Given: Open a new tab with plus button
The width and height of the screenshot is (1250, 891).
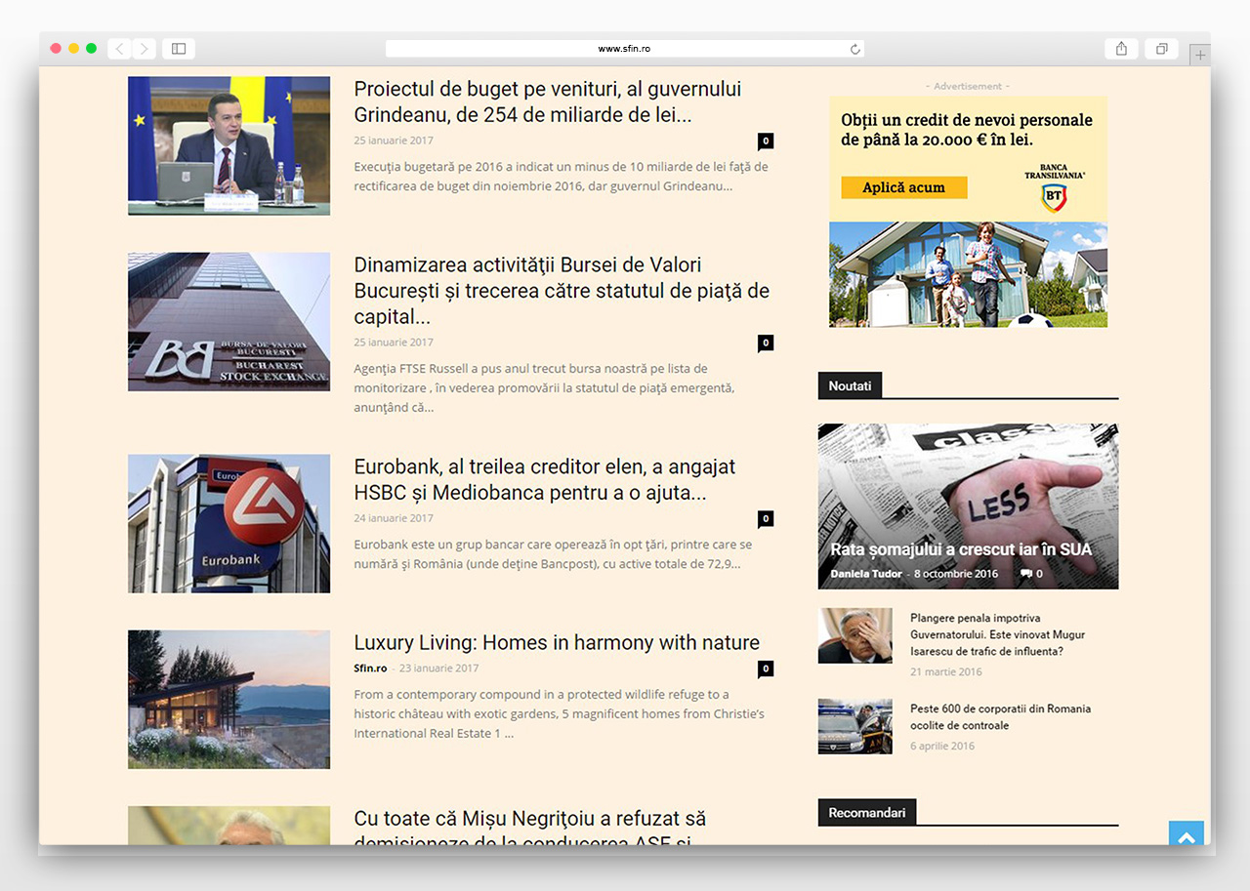Looking at the screenshot, I should point(1200,56).
